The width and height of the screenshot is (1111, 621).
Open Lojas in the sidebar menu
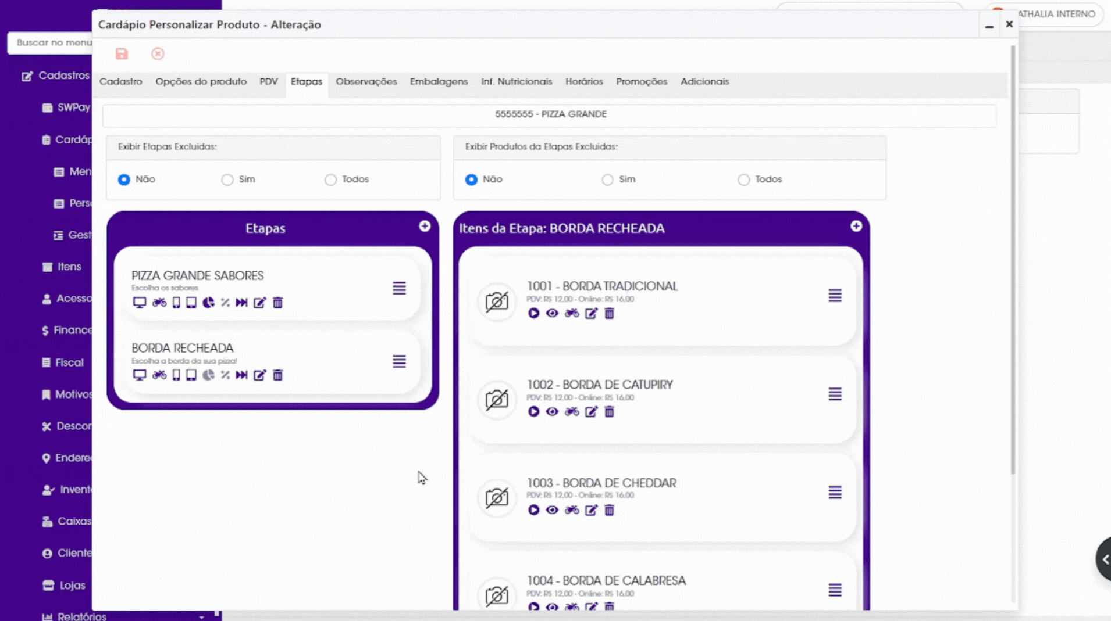(65, 586)
